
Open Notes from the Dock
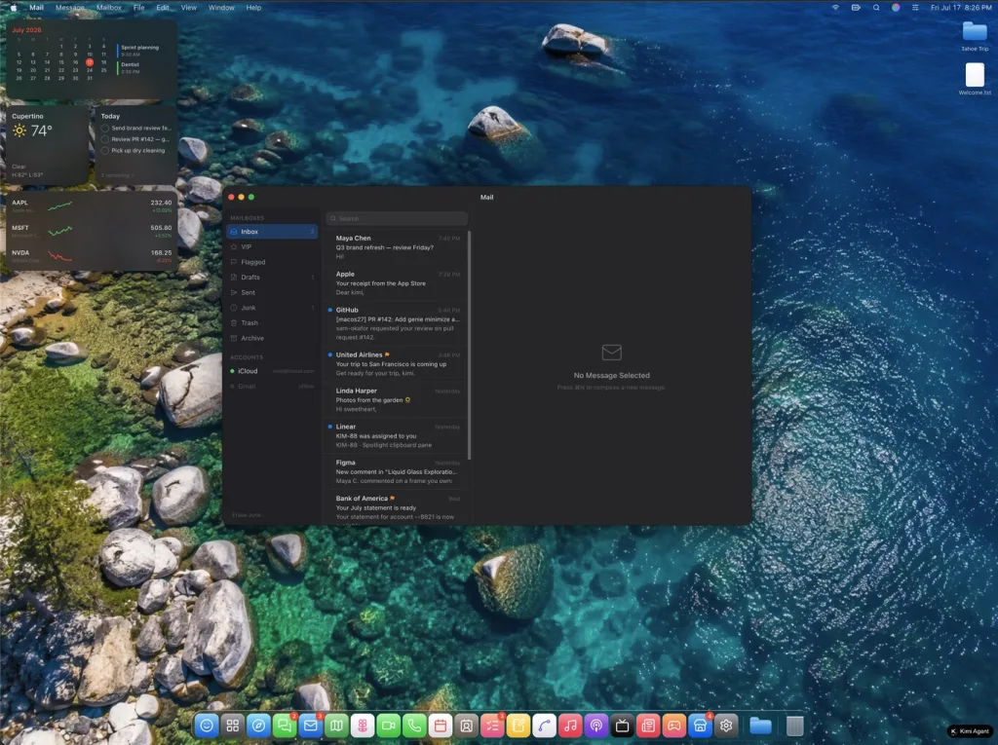coord(518,726)
